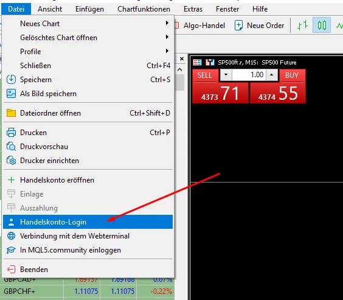
Task: Click scrollbar up arrow in Market Watch
Action: coord(180,69)
